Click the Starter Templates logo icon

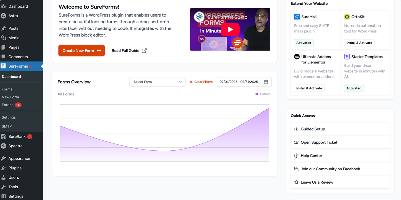347,57
